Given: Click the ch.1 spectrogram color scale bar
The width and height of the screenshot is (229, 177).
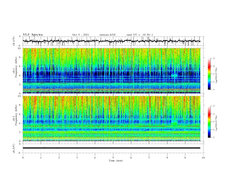Looking at the screenshot, I should coord(209,74).
